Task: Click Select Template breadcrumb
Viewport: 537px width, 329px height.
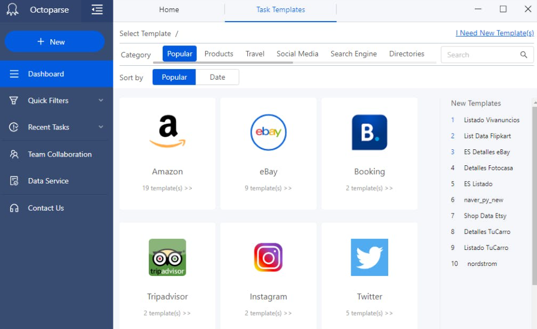Action: point(145,34)
